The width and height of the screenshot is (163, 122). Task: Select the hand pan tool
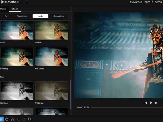coord(7,119)
